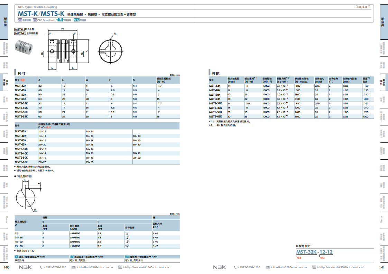Click the 尺寸 section heading
Viewport: 388px width, 274px height.
[21, 74]
